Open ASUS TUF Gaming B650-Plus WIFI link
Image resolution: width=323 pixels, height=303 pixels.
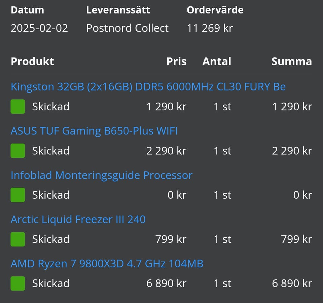point(94,131)
